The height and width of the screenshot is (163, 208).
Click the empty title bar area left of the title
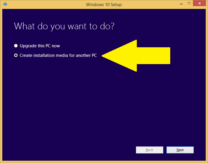pyautogui.click(x=44, y=4)
